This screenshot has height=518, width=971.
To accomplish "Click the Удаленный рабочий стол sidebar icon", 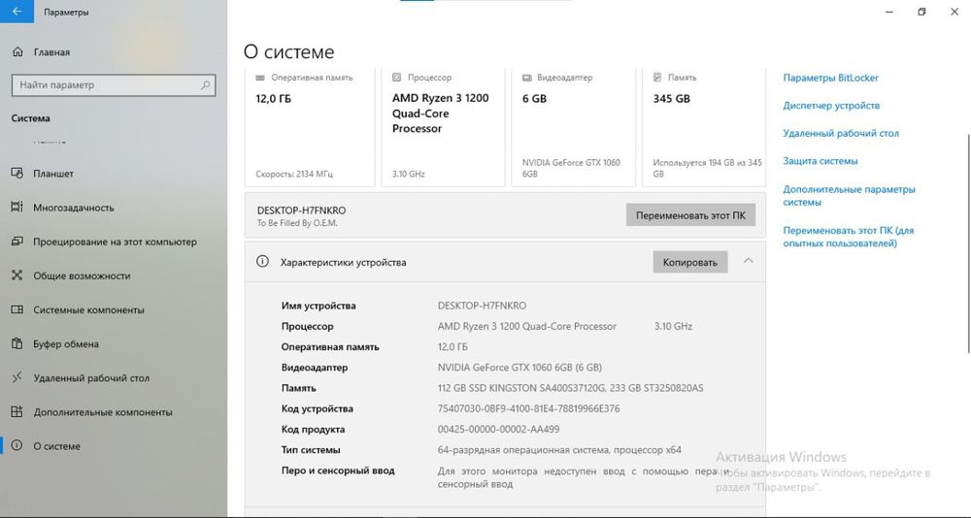I will [17, 377].
